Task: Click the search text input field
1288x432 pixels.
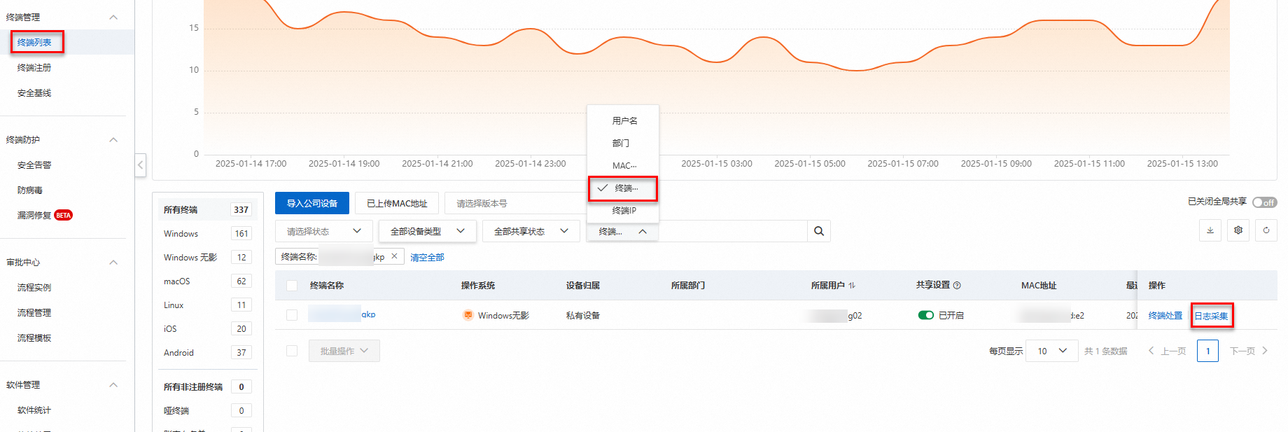Action: (732, 231)
